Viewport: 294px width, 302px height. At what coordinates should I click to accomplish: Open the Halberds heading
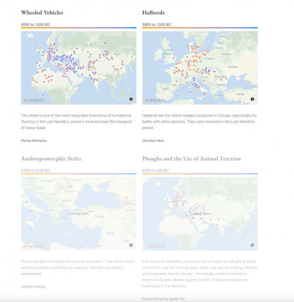153,12
